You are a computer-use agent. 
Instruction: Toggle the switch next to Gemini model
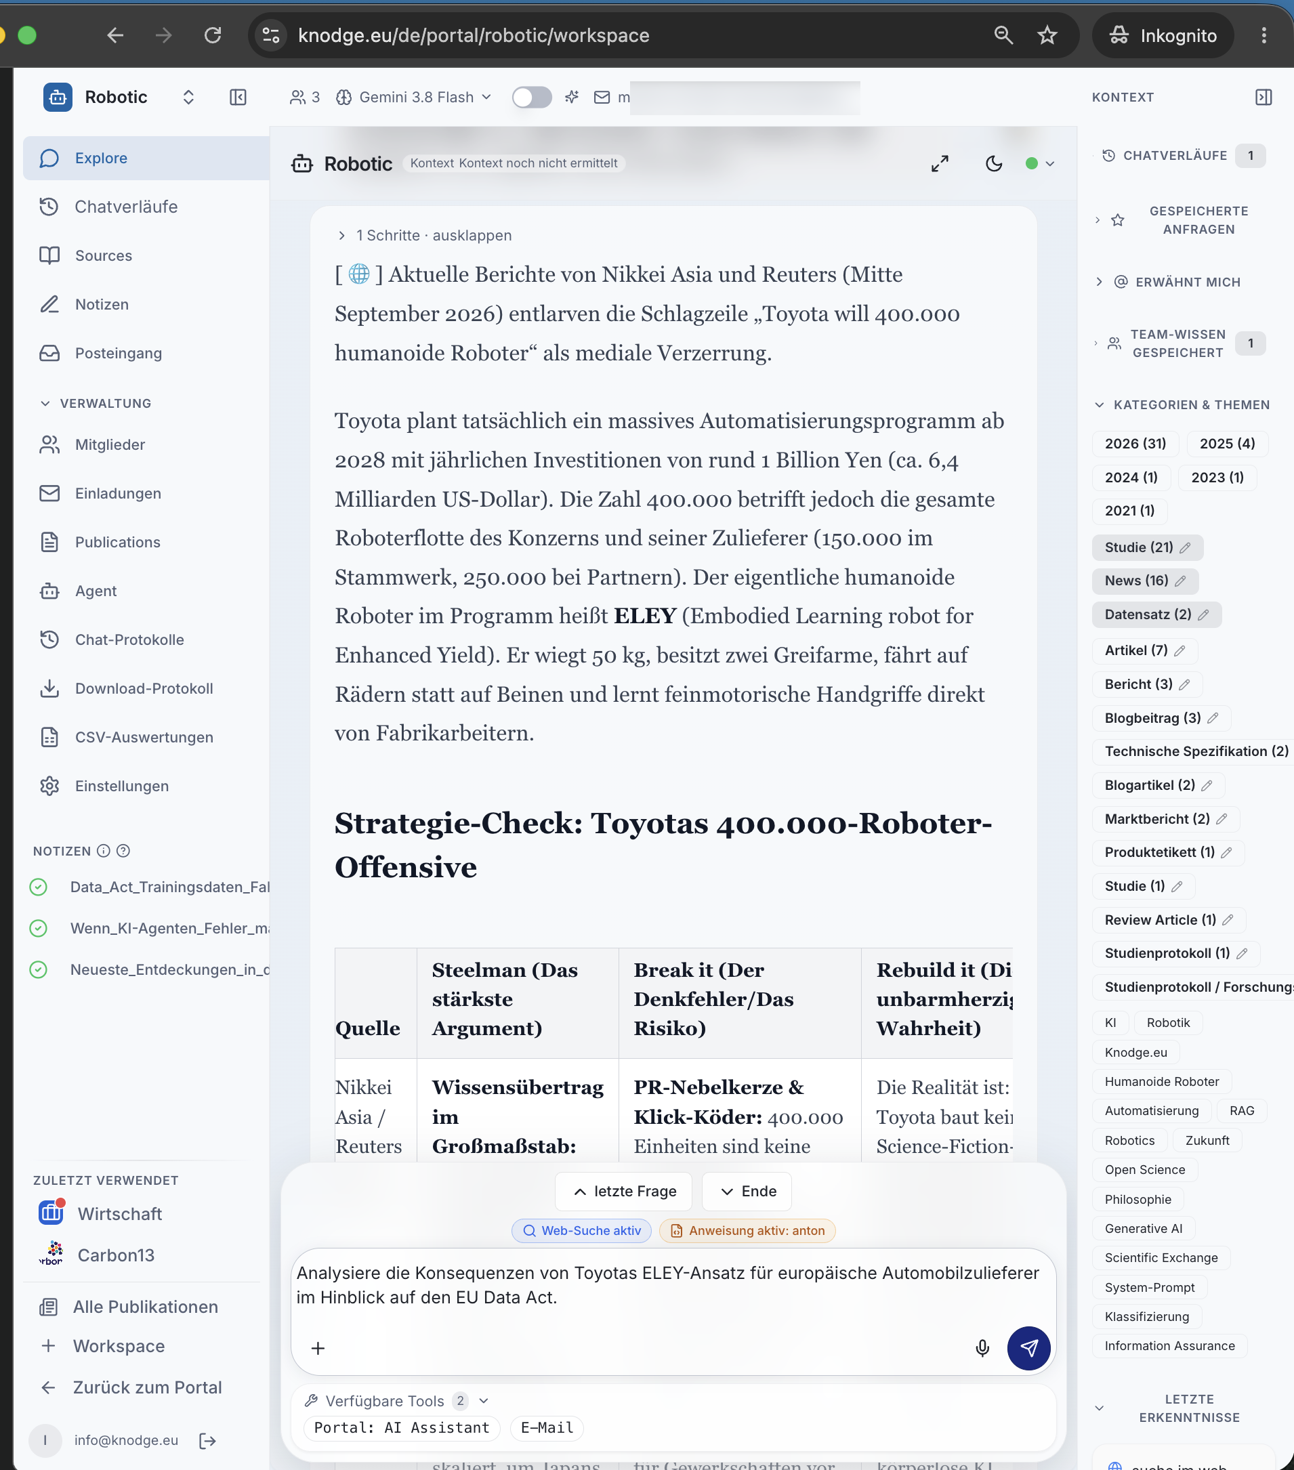[x=532, y=97]
